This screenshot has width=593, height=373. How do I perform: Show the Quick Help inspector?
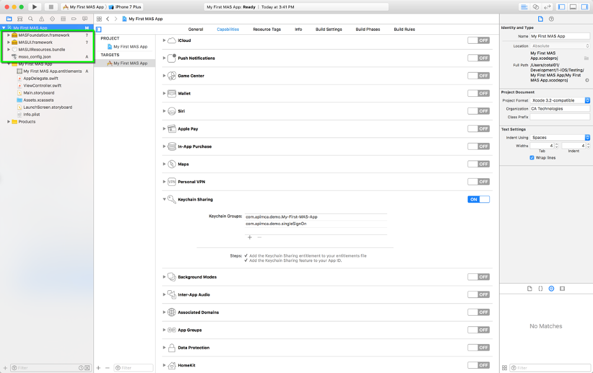[x=551, y=19]
